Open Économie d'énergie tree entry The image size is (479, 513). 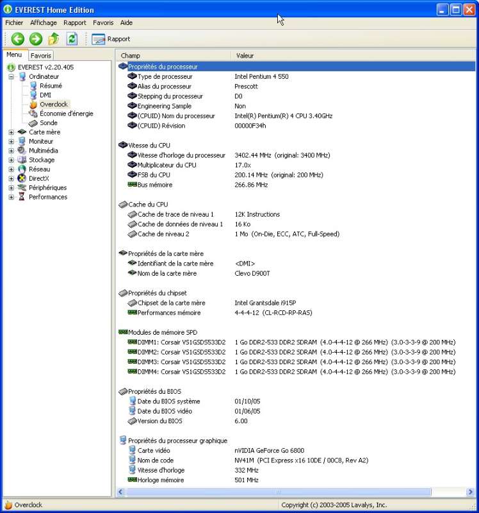point(66,114)
